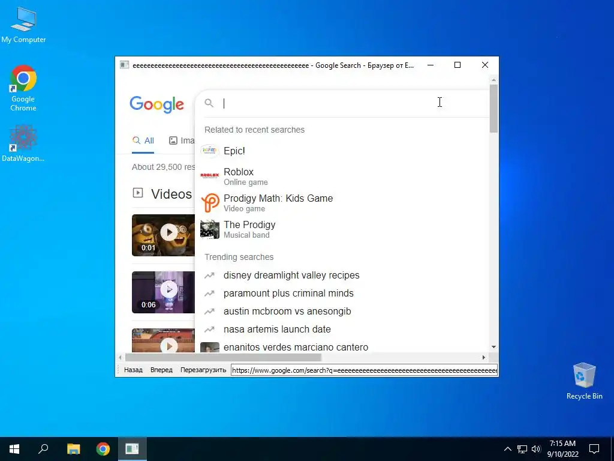
Task: Open the Recycle Bin
Action: 584,381
